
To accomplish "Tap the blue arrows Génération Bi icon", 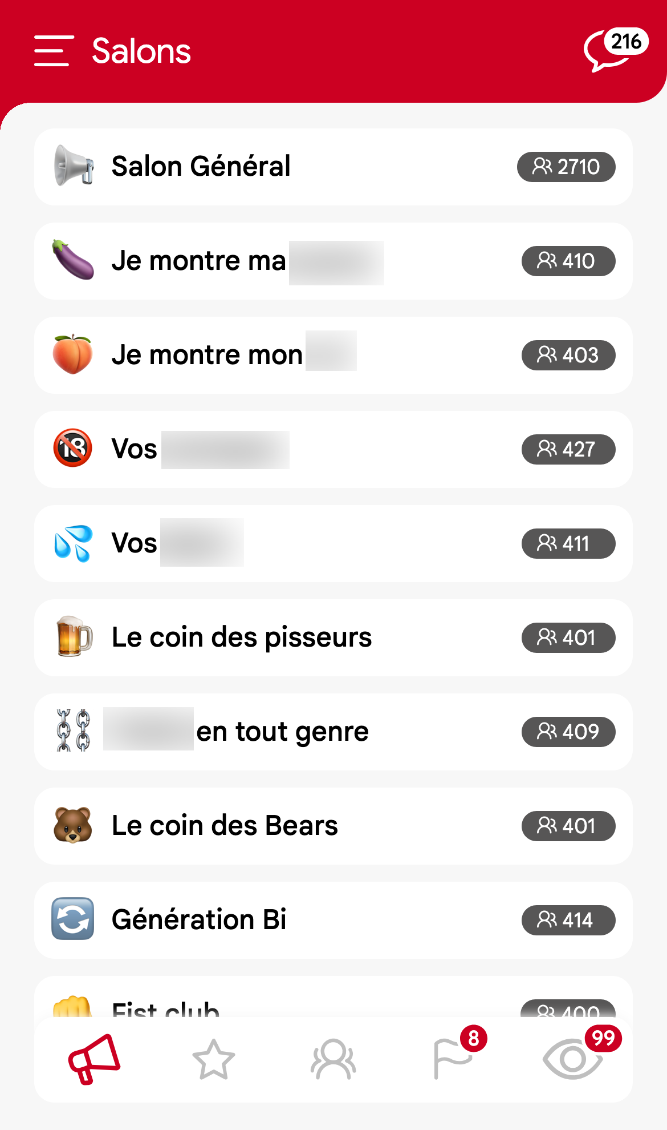I will point(73,919).
